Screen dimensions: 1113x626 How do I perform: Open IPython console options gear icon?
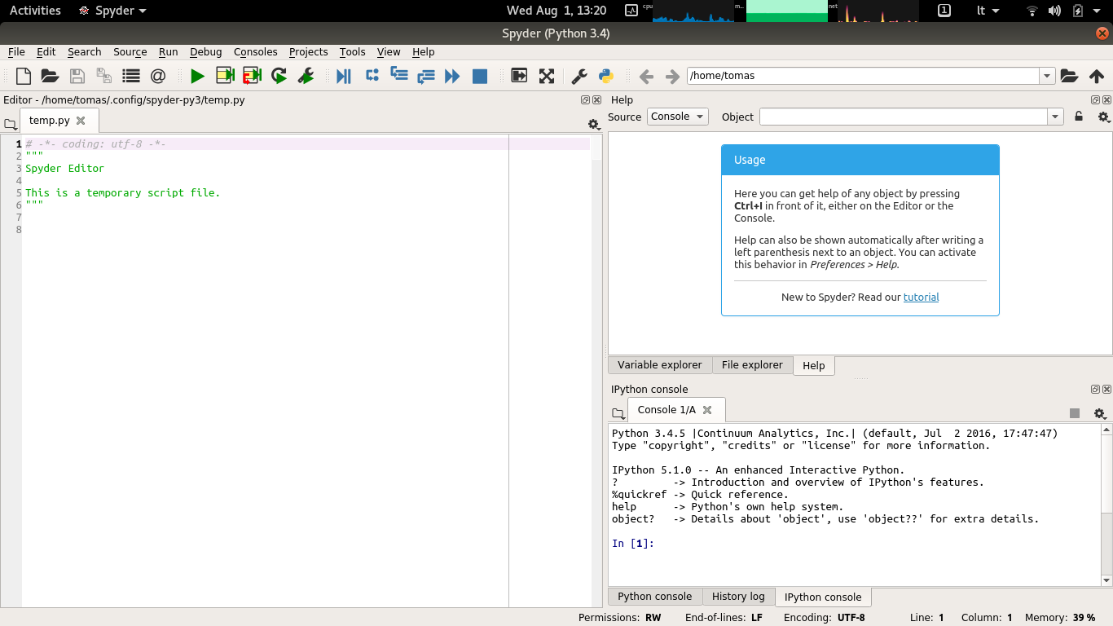tap(1100, 414)
